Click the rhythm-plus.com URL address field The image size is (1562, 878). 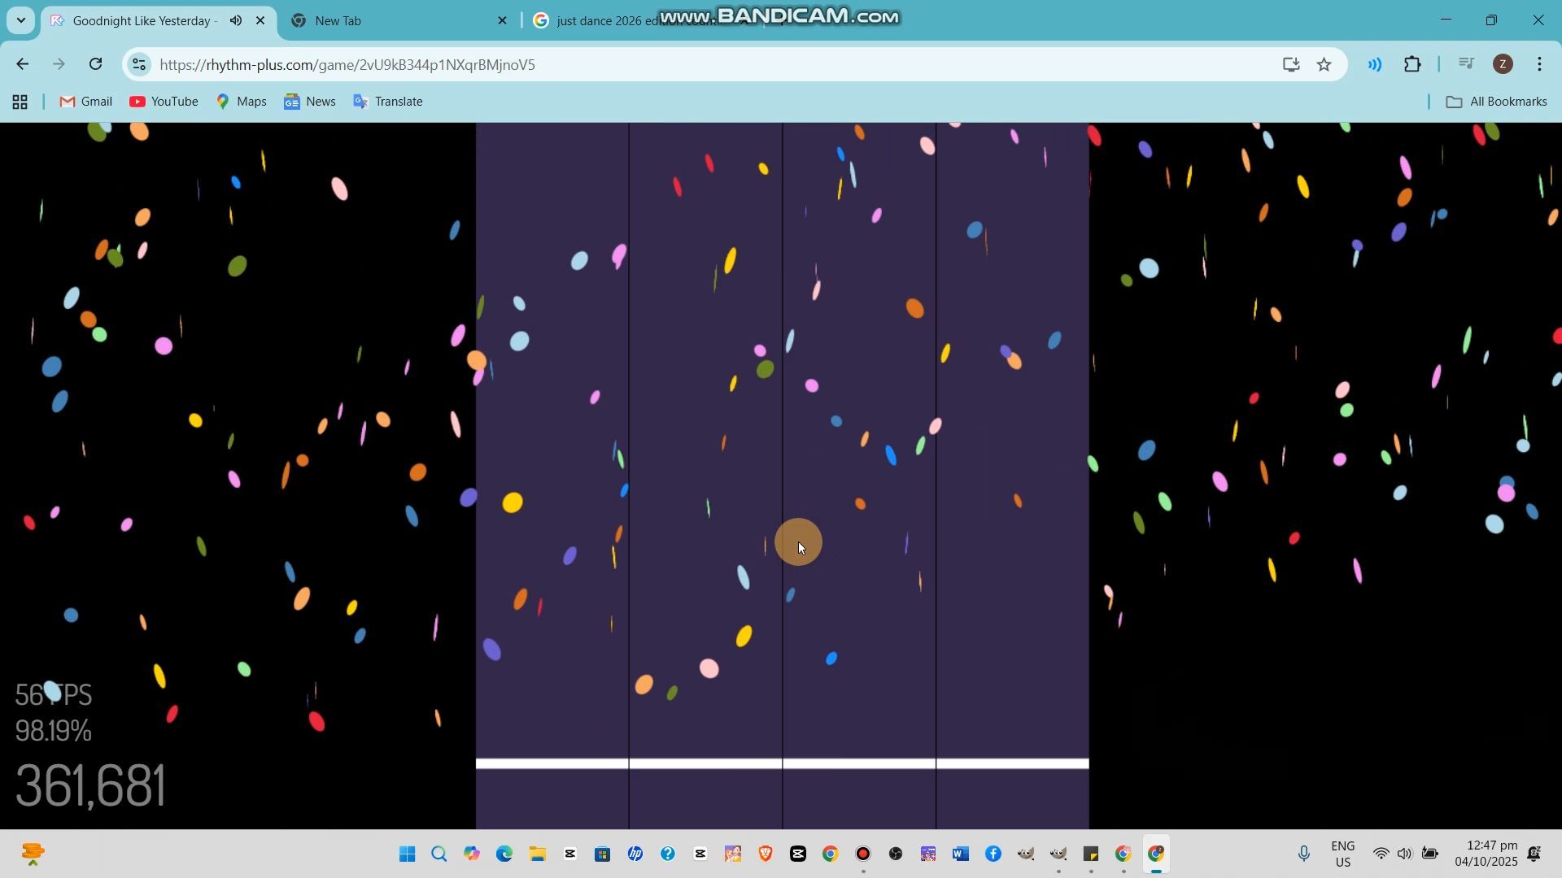click(x=347, y=65)
